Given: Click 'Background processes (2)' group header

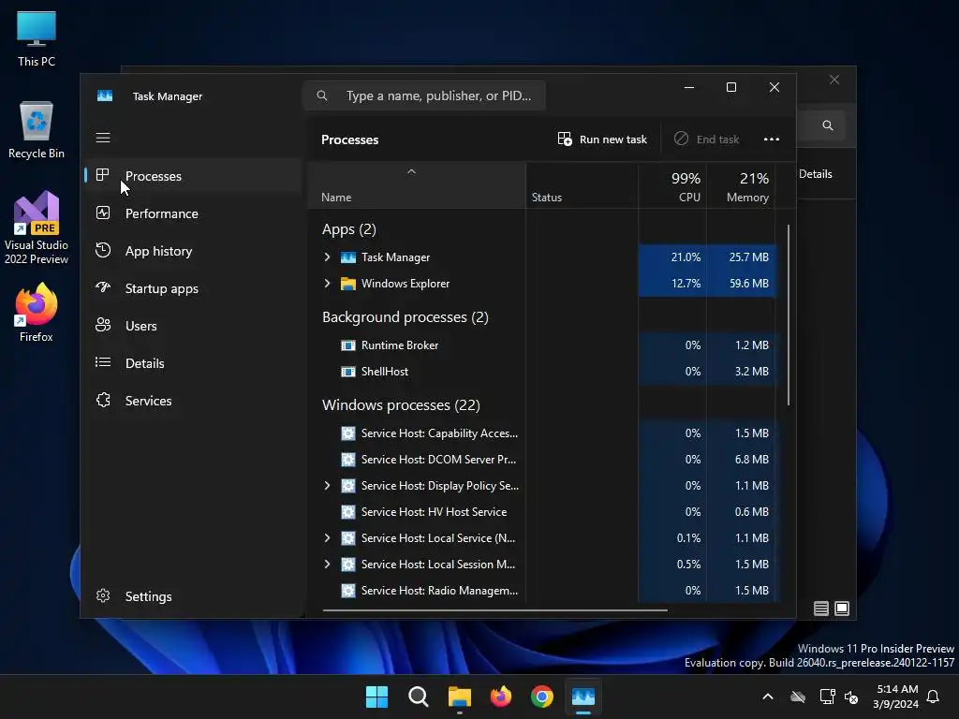Looking at the screenshot, I should point(405,317).
